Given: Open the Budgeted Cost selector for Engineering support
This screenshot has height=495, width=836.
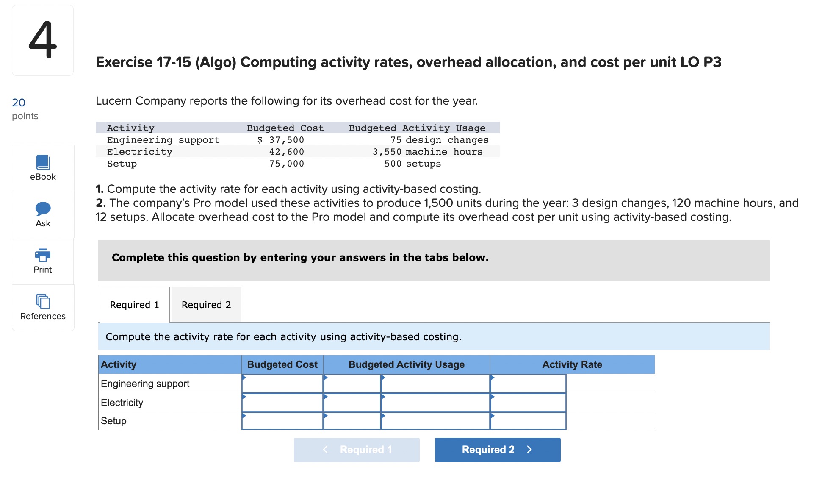Looking at the screenshot, I should click(244, 378).
